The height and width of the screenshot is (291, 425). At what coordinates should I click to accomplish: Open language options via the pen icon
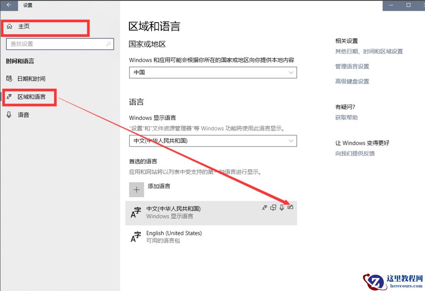pos(290,207)
